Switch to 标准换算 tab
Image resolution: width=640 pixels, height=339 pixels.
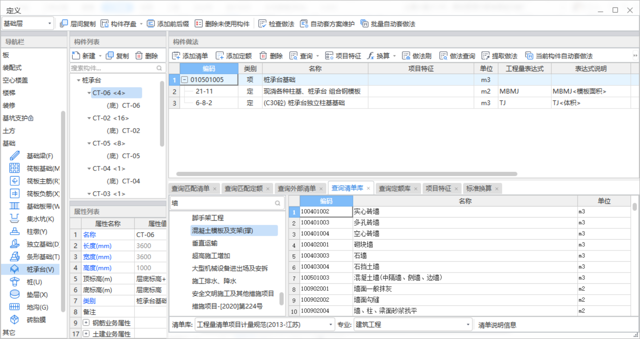pos(479,188)
